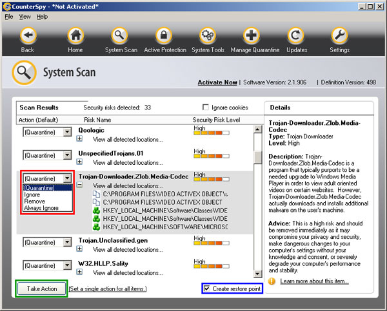The width and height of the screenshot is (387, 311).
Task: Select UnspecifiedTrojans.01 risk name
Action: 111,153
